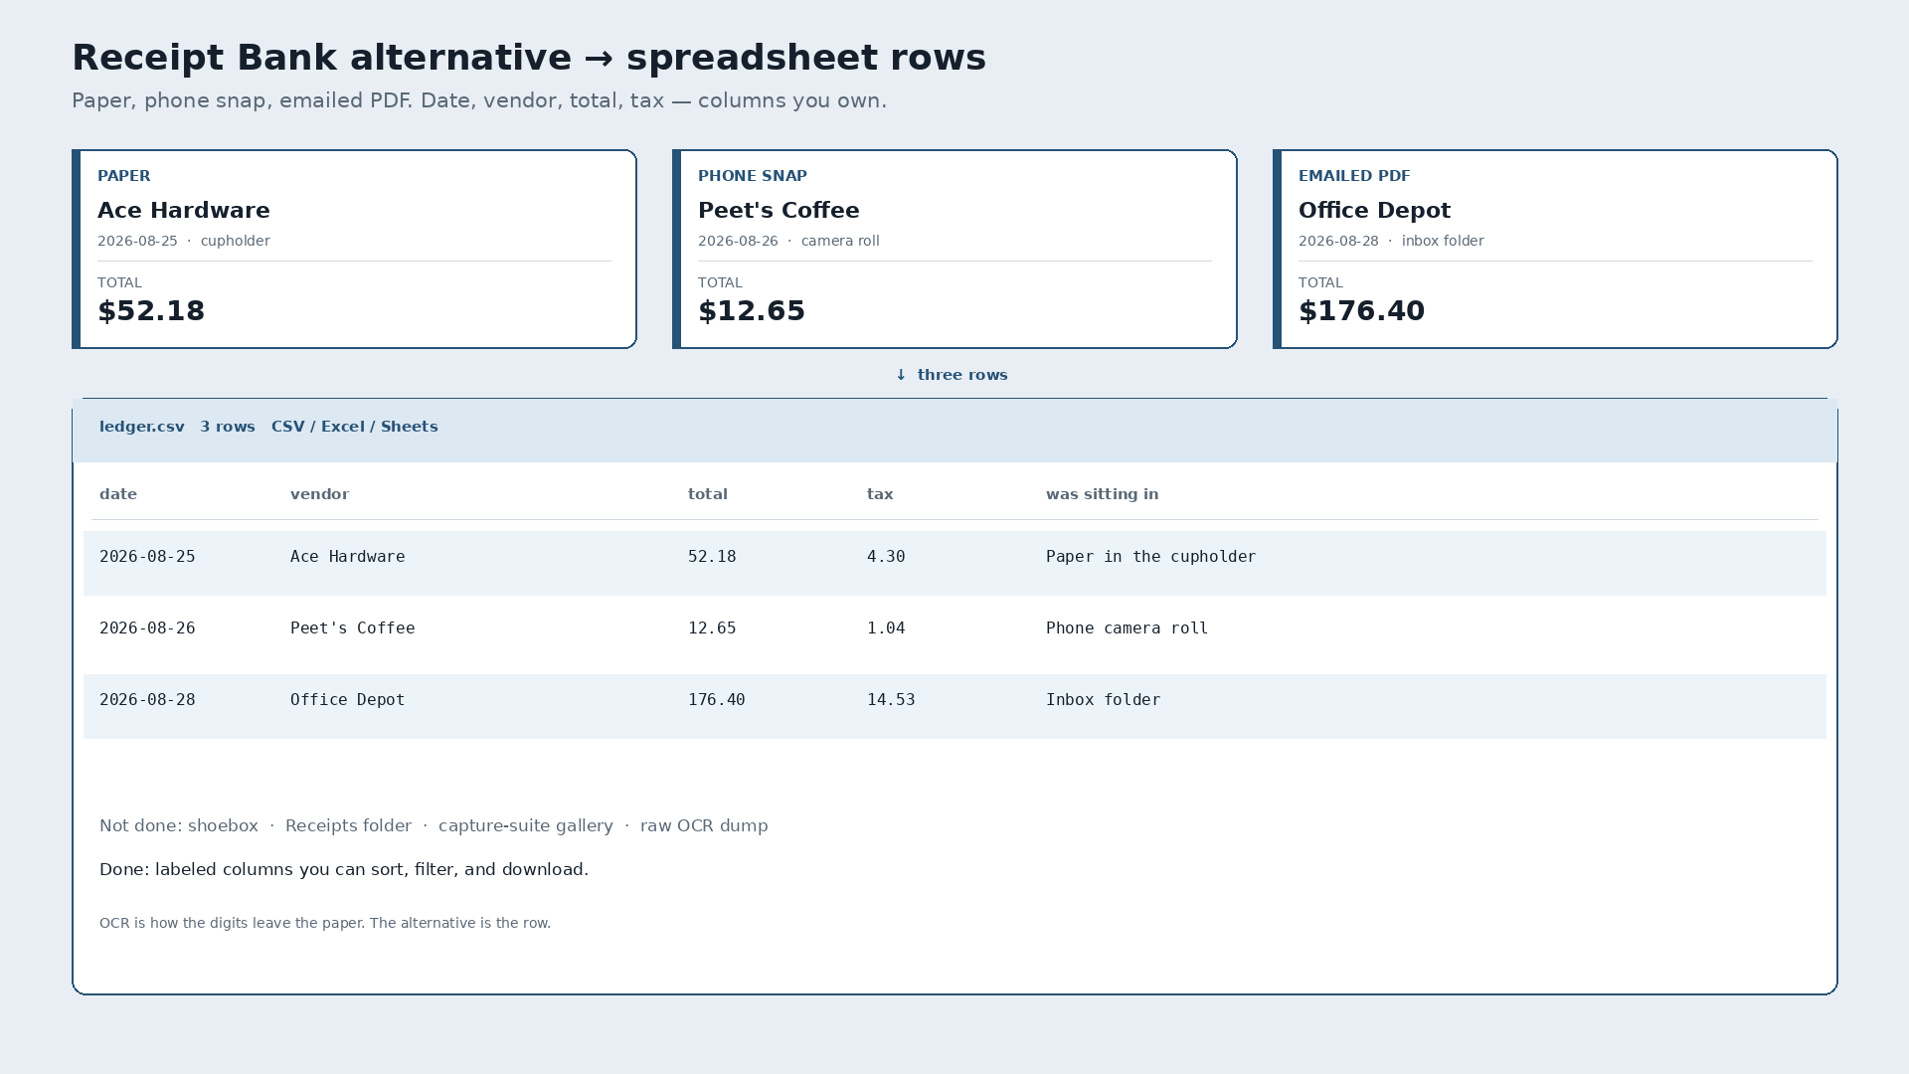The image size is (1909, 1074).
Task: Select 'Phone camera roll' cell
Action: pos(1128,628)
